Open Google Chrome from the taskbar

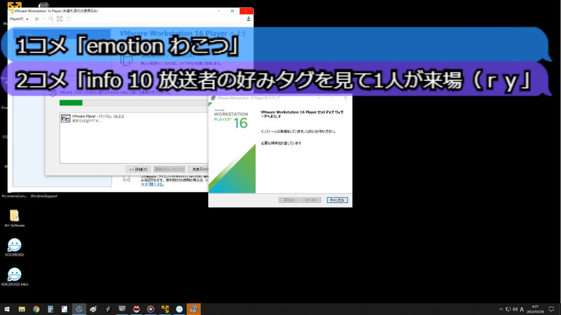36,309
